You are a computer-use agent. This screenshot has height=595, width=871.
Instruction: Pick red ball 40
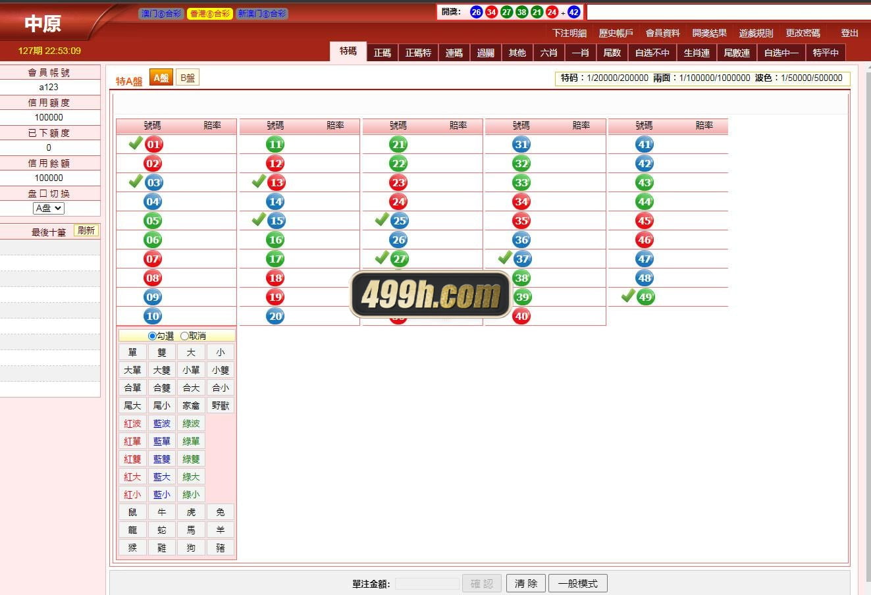coord(522,316)
